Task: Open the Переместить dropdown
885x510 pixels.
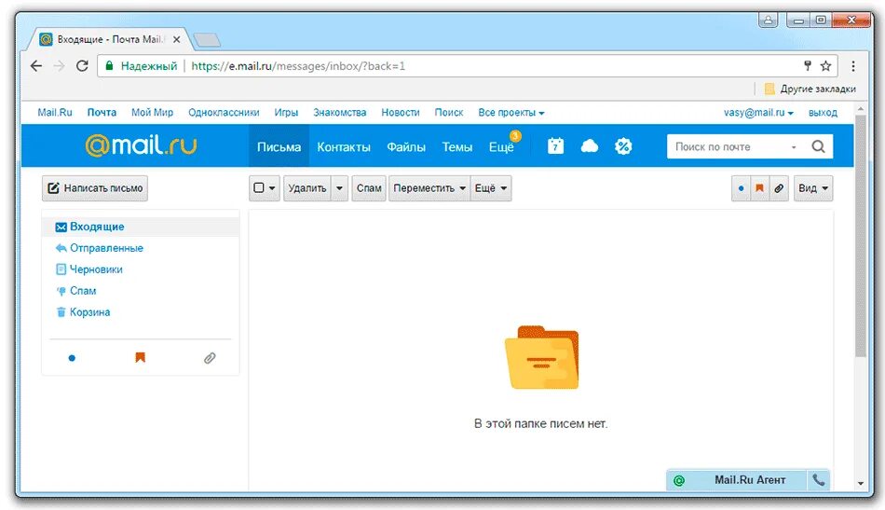Action: pyautogui.click(x=429, y=188)
